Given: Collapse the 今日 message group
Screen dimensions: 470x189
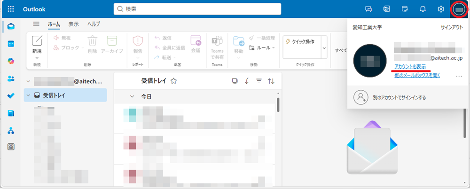Looking at the screenshot, I should click(x=132, y=96).
